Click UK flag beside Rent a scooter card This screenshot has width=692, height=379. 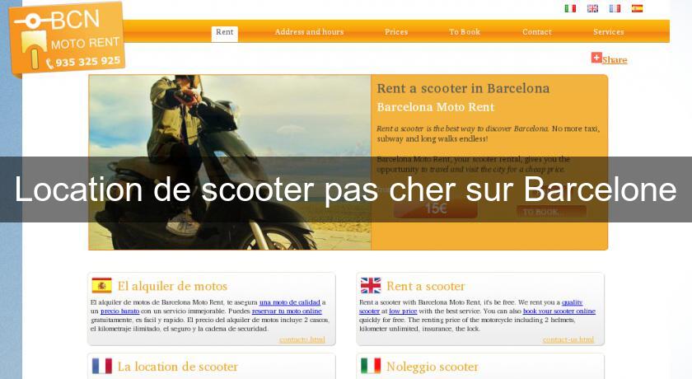pos(371,285)
